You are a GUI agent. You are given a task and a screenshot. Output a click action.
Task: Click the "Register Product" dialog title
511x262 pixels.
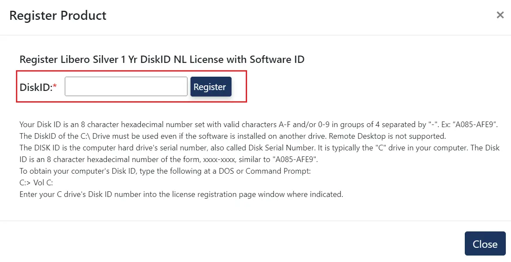[x=58, y=16]
